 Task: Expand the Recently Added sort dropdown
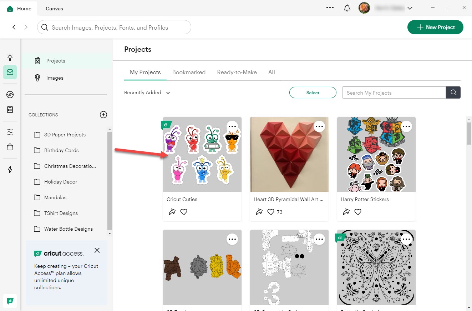pos(147,92)
